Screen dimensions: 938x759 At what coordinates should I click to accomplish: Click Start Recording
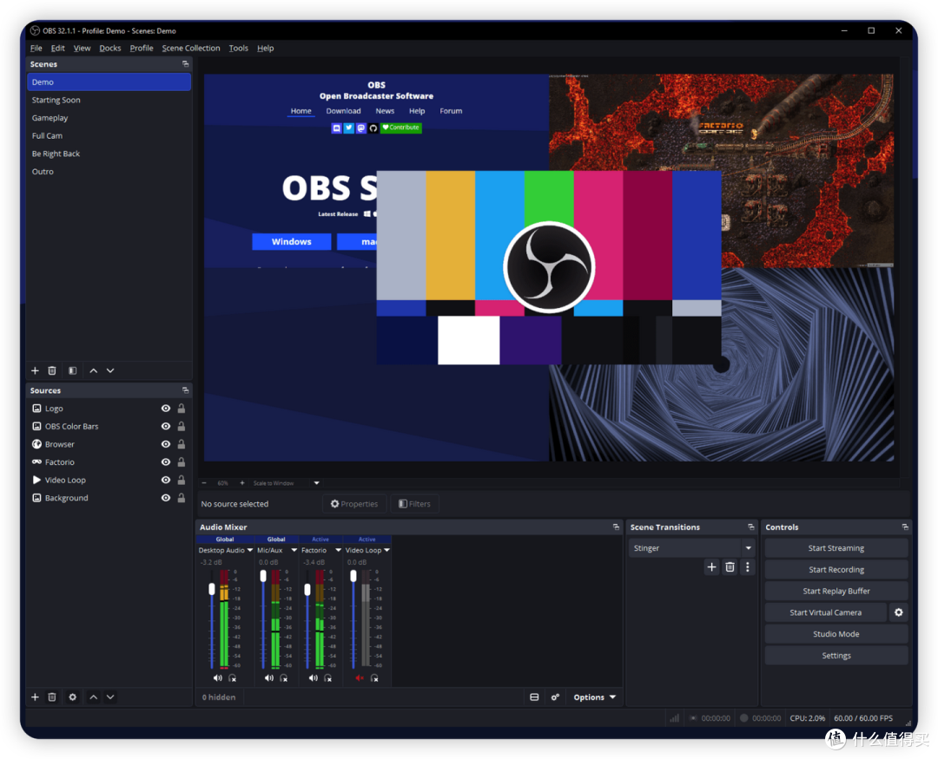(836, 570)
